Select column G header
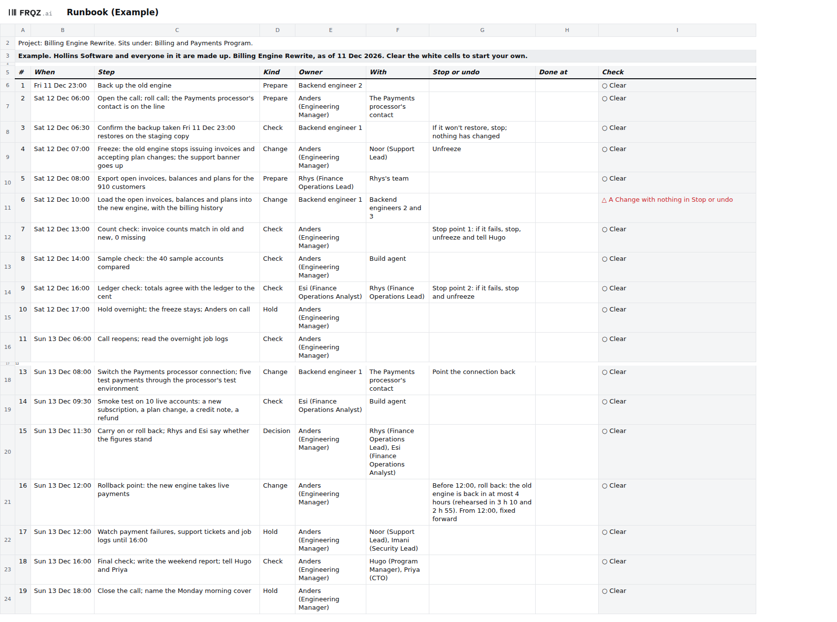The height and width of the screenshot is (622, 837). [482, 30]
